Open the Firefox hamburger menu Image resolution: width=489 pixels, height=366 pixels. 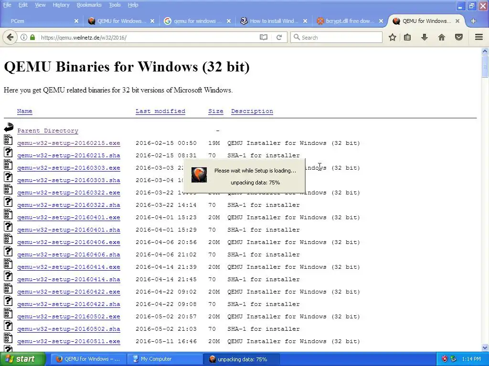tap(479, 37)
